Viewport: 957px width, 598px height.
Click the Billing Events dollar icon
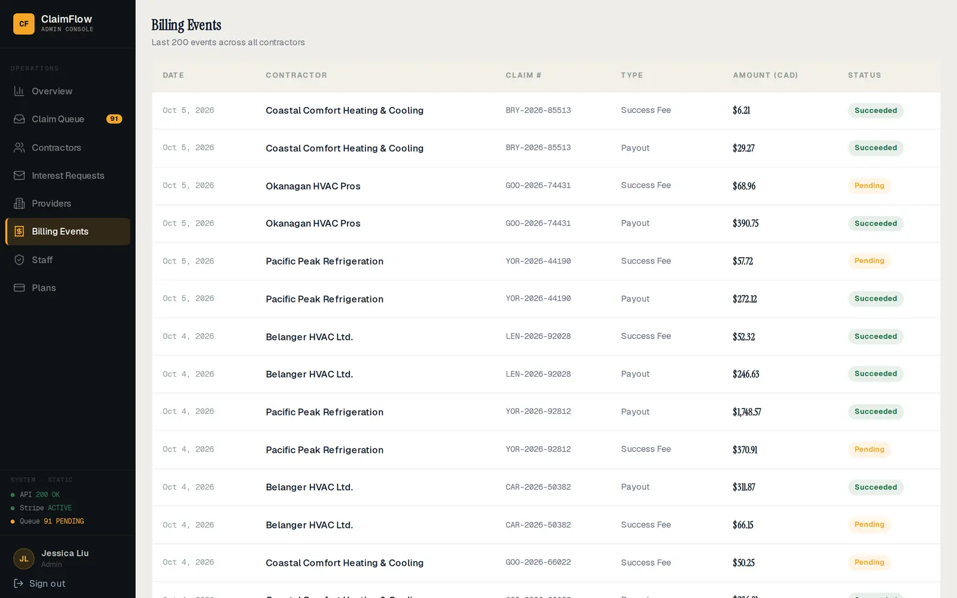tap(19, 231)
